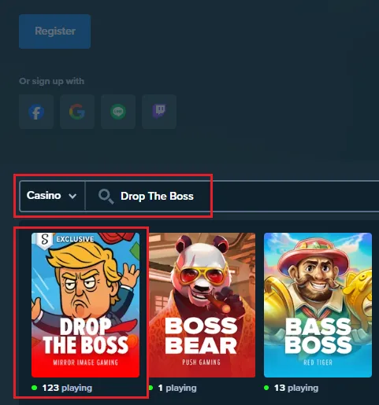Click the Register button

coord(55,31)
